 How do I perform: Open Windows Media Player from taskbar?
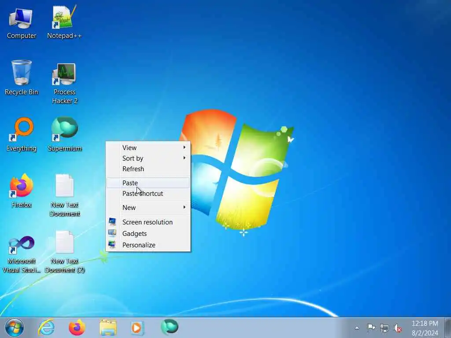137,327
